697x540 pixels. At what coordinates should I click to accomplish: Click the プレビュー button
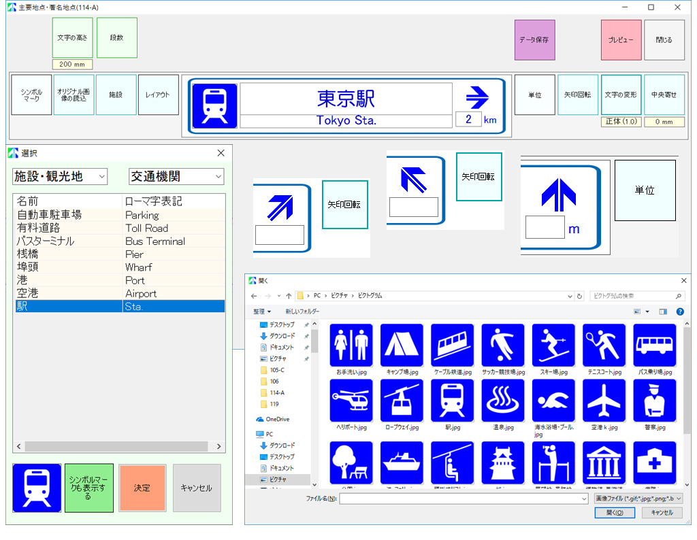click(x=621, y=40)
